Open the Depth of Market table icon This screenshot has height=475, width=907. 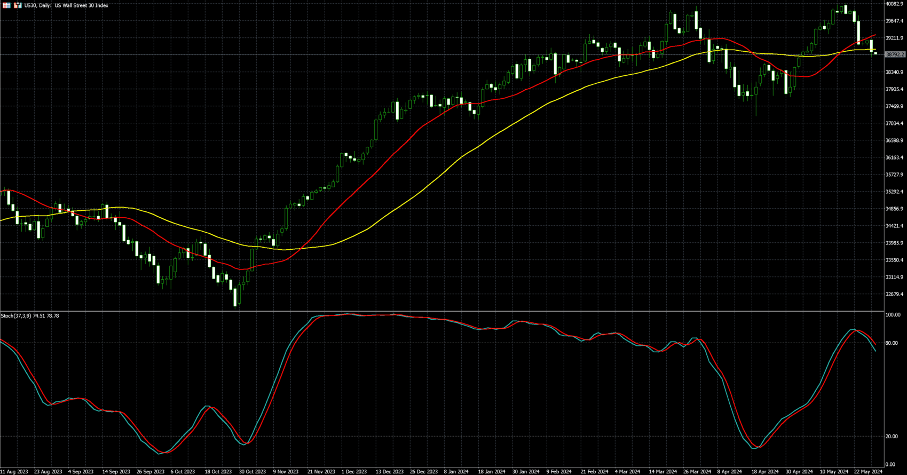7,5
